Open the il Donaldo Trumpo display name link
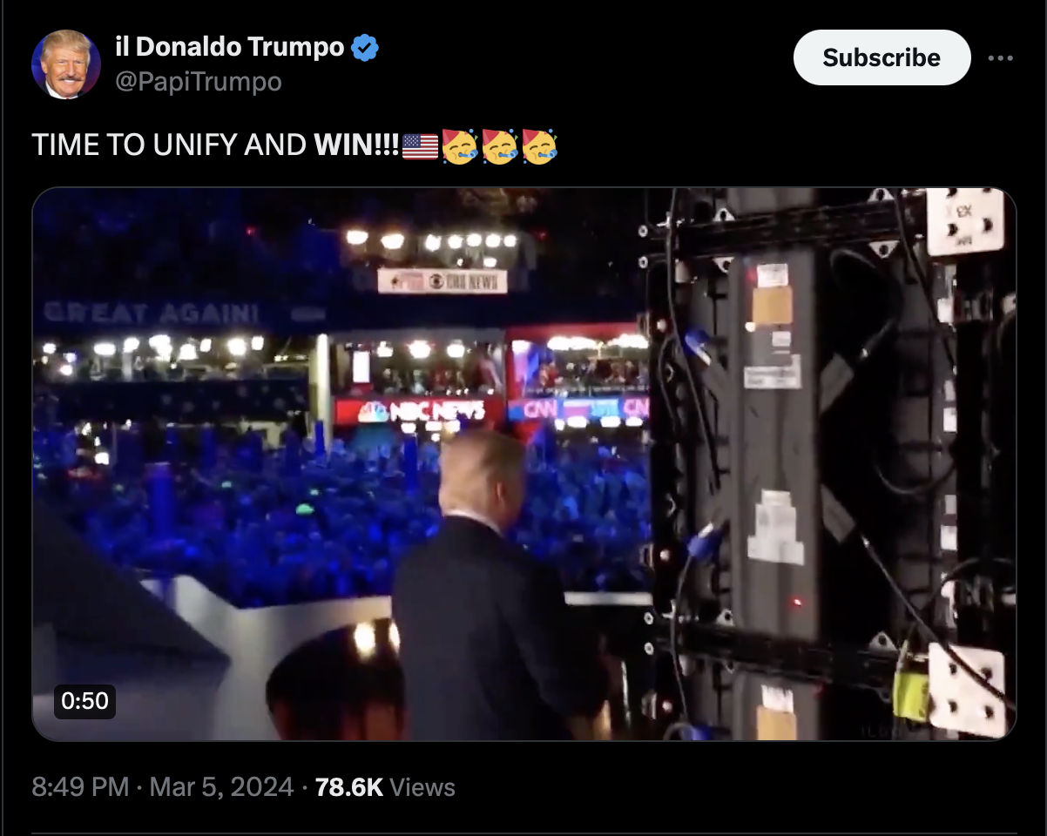Screen dimensions: 1047x836 pos(230,47)
